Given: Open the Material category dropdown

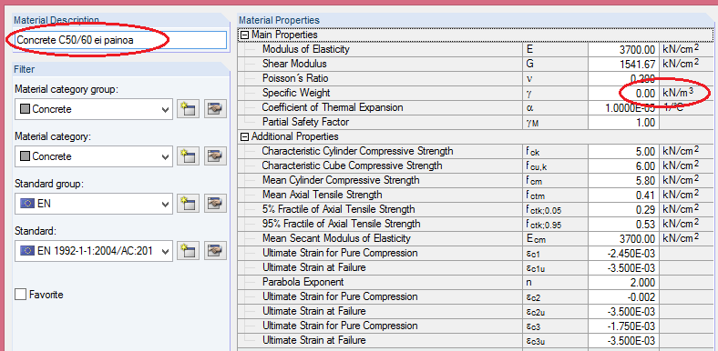Looking at the screenshot, I should pyautogui.click(x=94, y=156).
